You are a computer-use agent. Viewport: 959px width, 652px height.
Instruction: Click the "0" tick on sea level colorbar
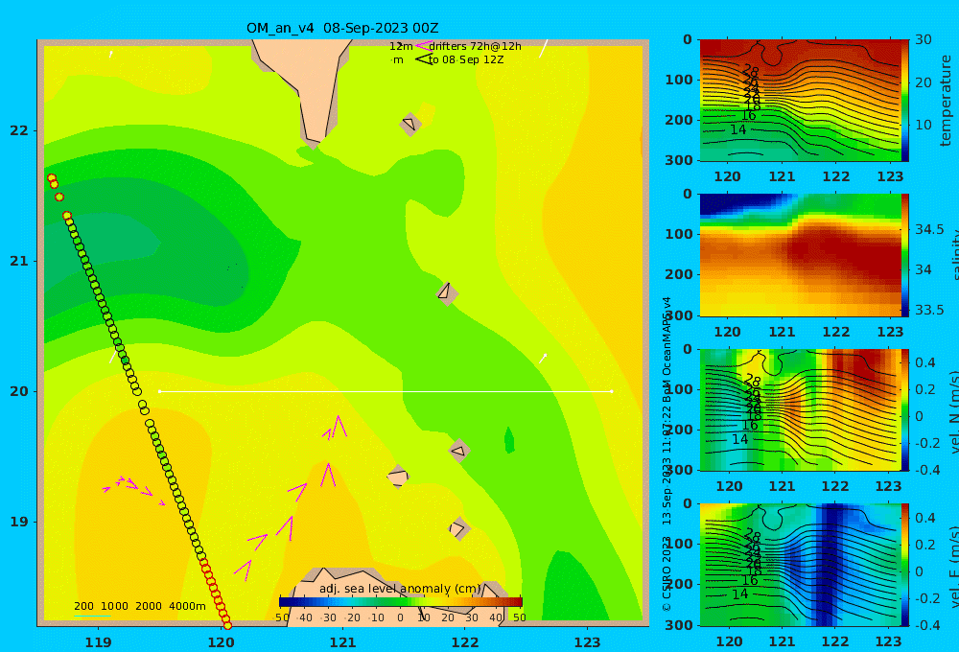tap(400, 617)
